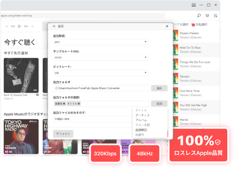The image size is (235, 169).
Task: Select アーティスト from the tag list
Action: click(x=143, y=115)
